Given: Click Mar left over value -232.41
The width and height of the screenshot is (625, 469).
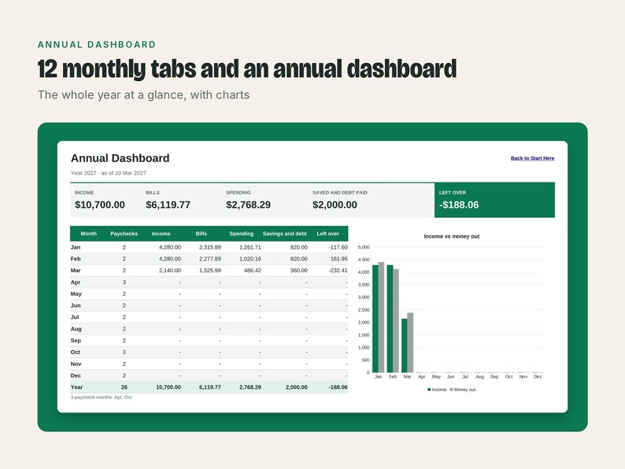Looking at the screenshot, I should pos(338,270).
